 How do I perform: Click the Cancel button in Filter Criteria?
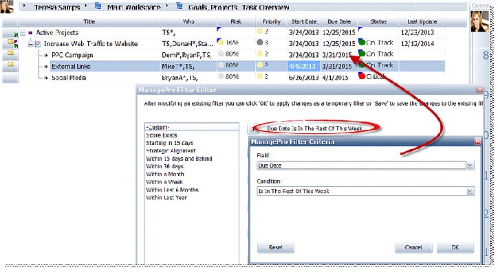coord(413,247)
